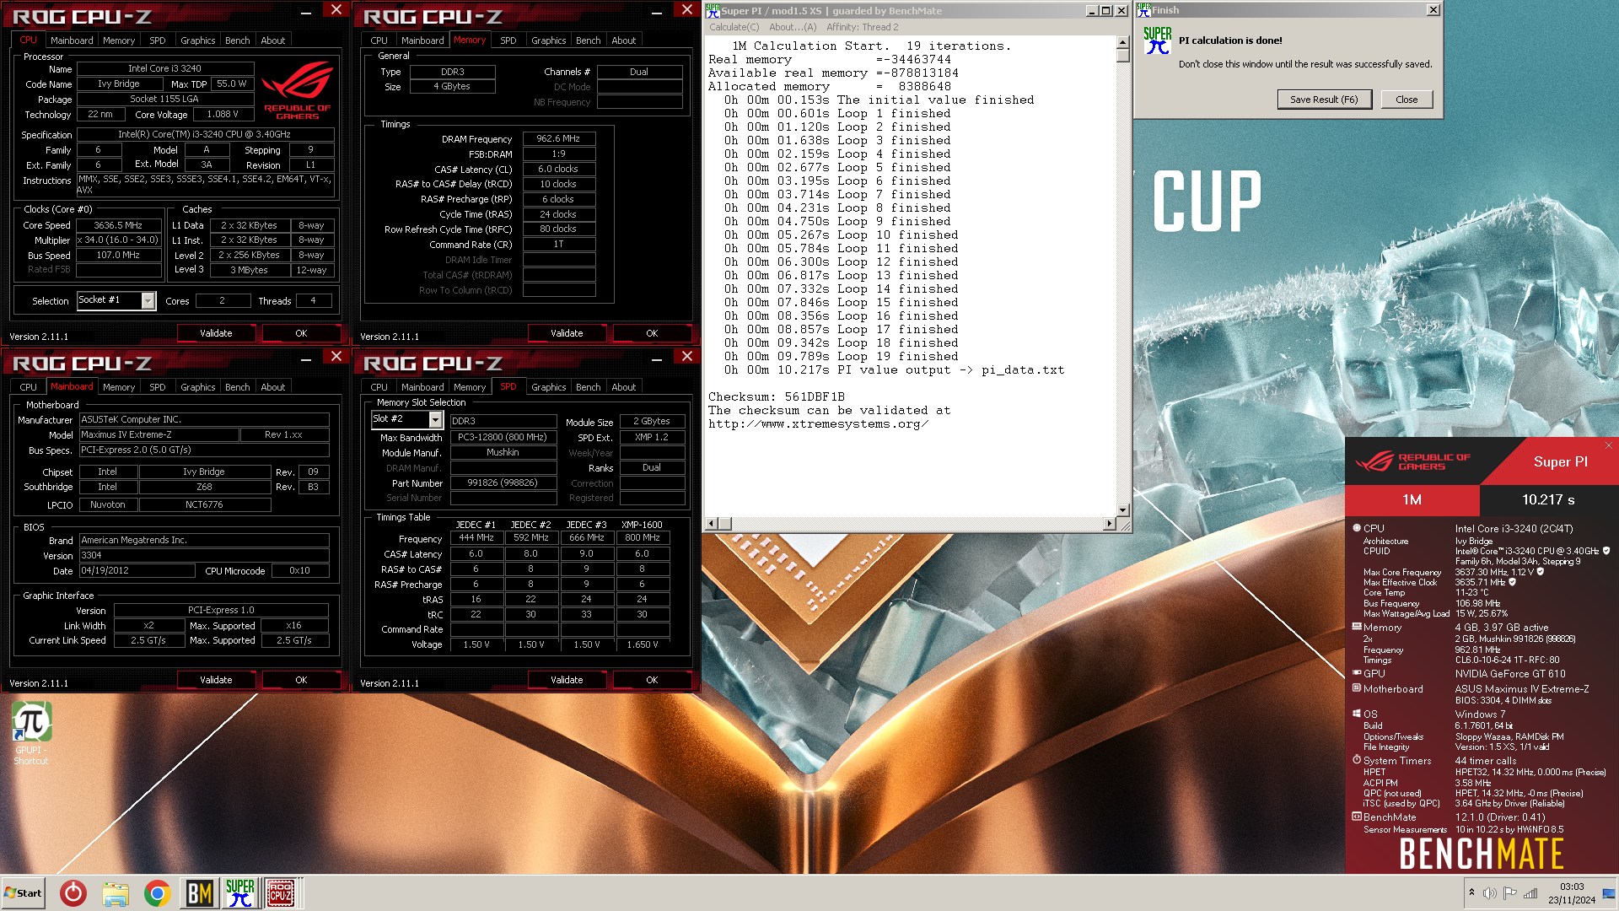Click the Super PI vertical scrollbar thumb

coord(1122,56)
